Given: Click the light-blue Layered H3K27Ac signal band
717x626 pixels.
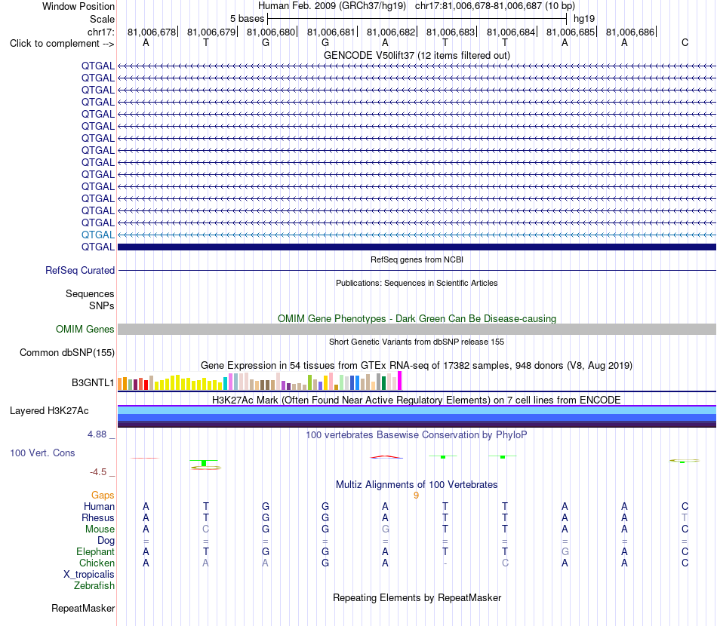Looking at the screenshot, I should (417, 410).
